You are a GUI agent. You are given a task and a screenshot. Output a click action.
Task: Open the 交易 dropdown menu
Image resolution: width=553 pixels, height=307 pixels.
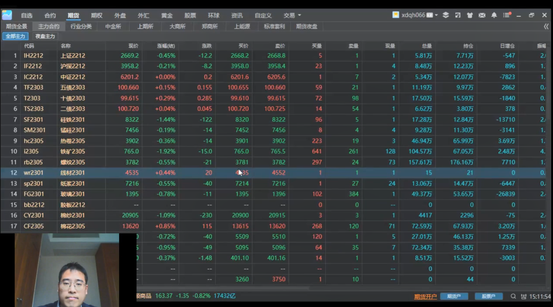pyautogui.click(x=292, y=15)
